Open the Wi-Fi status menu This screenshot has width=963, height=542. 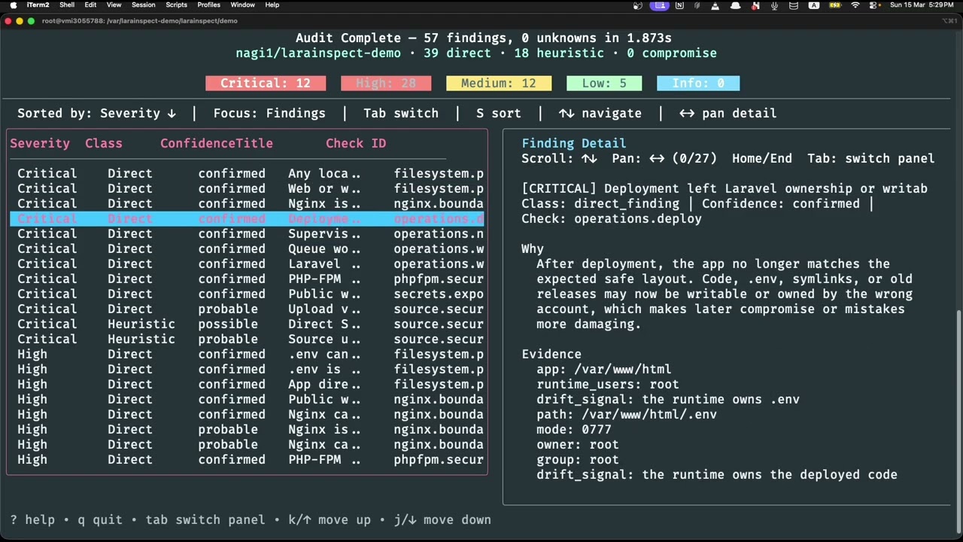tap(855, 5)
